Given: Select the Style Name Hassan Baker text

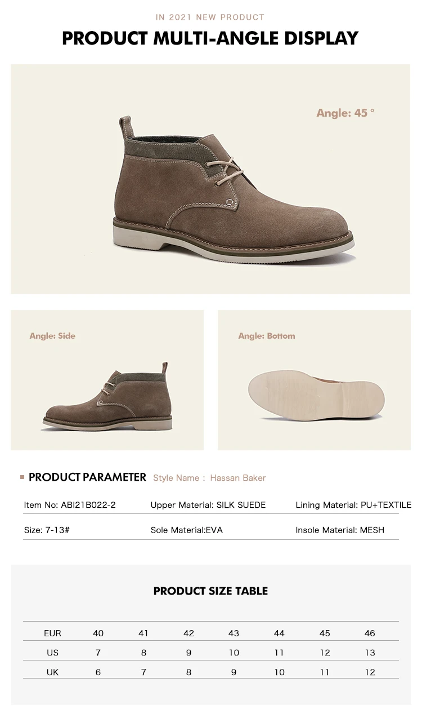Looking at the screenshot, I should click(209, 478).
